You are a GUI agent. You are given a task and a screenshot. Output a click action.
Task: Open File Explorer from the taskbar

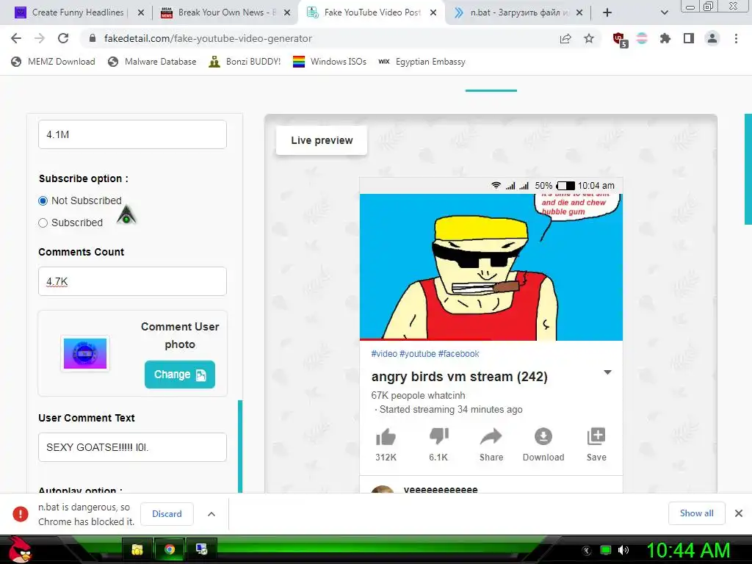pyautogui.click(x=137, y=549)
